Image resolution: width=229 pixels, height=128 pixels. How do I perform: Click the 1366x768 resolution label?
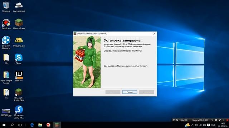183,120
